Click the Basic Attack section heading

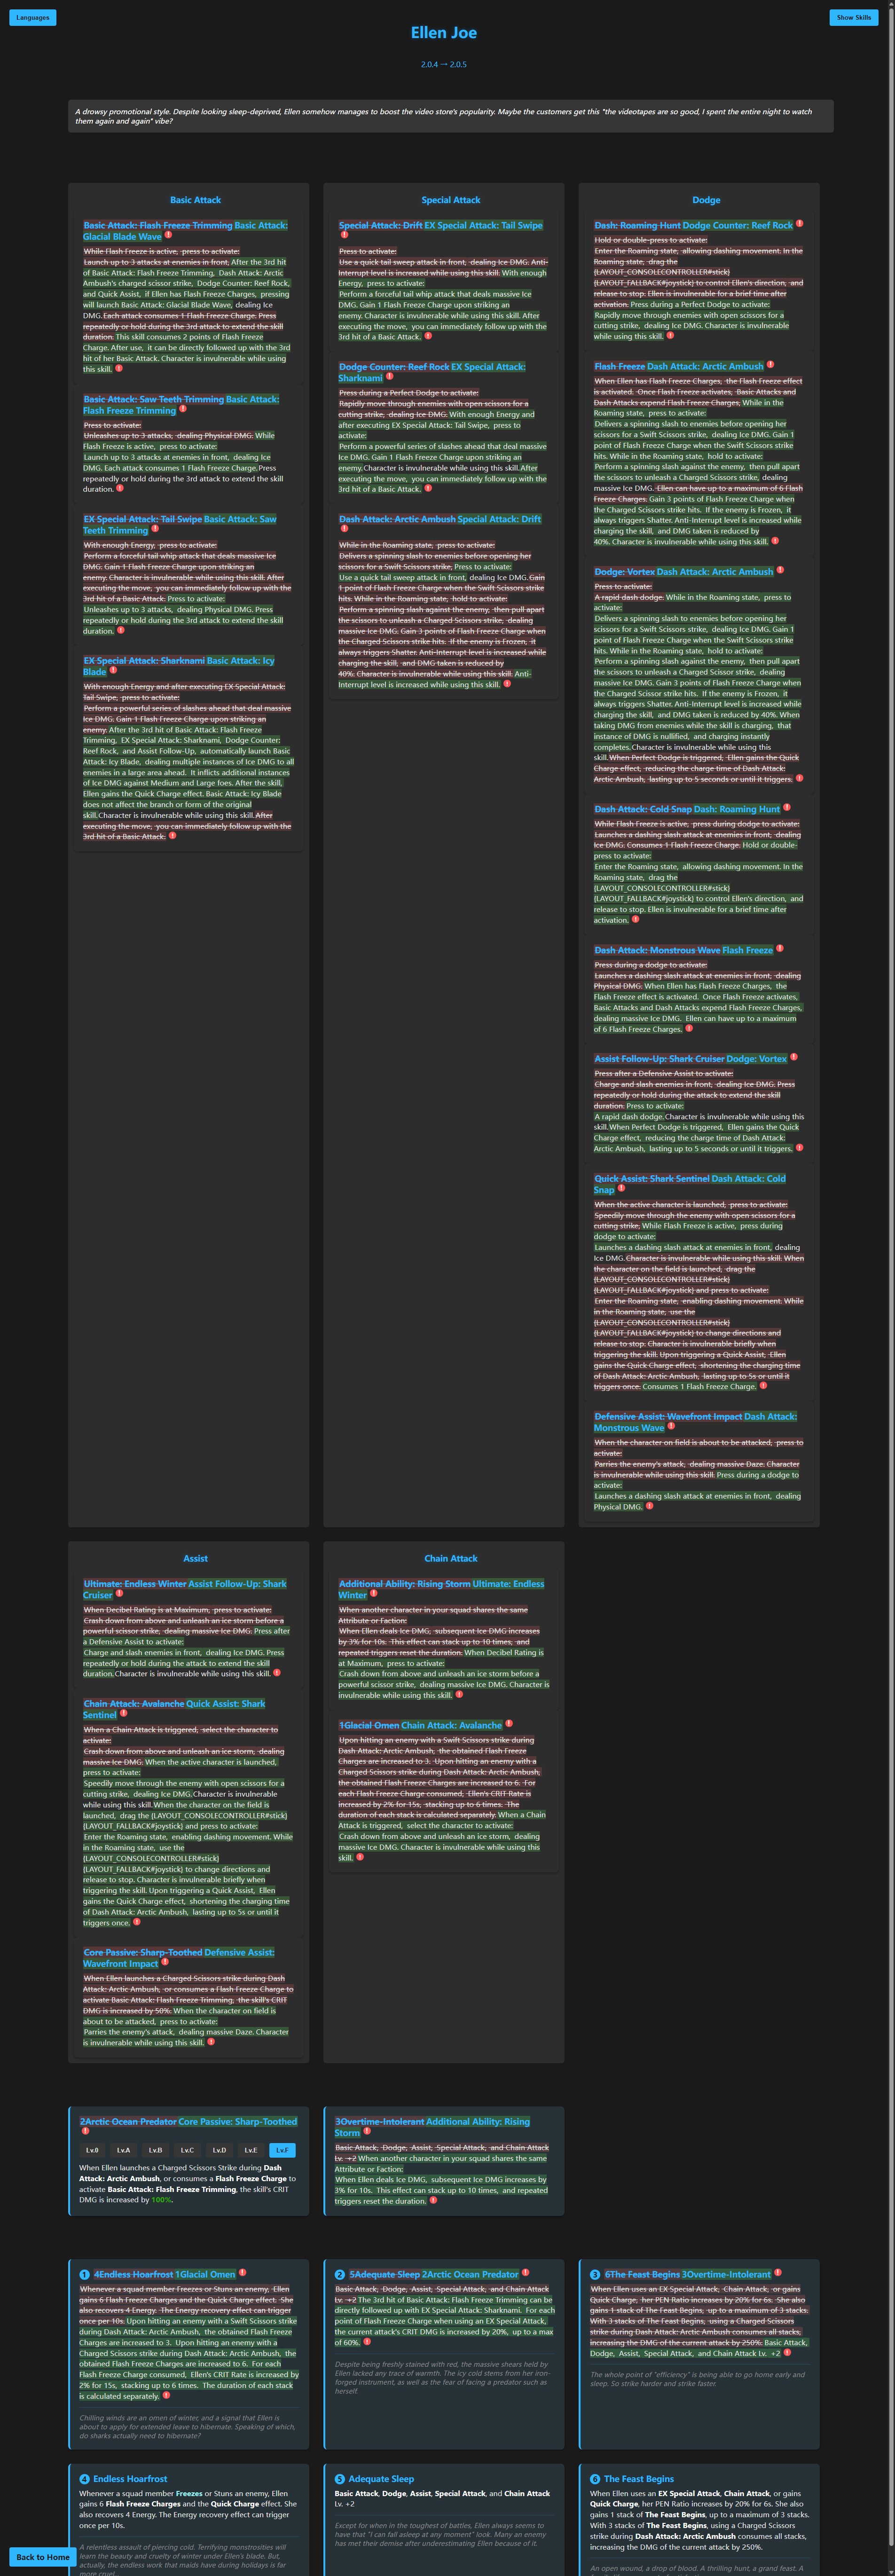[x=195, y=200]
